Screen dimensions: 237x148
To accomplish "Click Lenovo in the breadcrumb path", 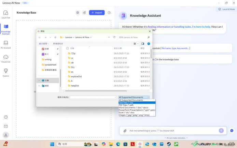I will tap(69, 38).
